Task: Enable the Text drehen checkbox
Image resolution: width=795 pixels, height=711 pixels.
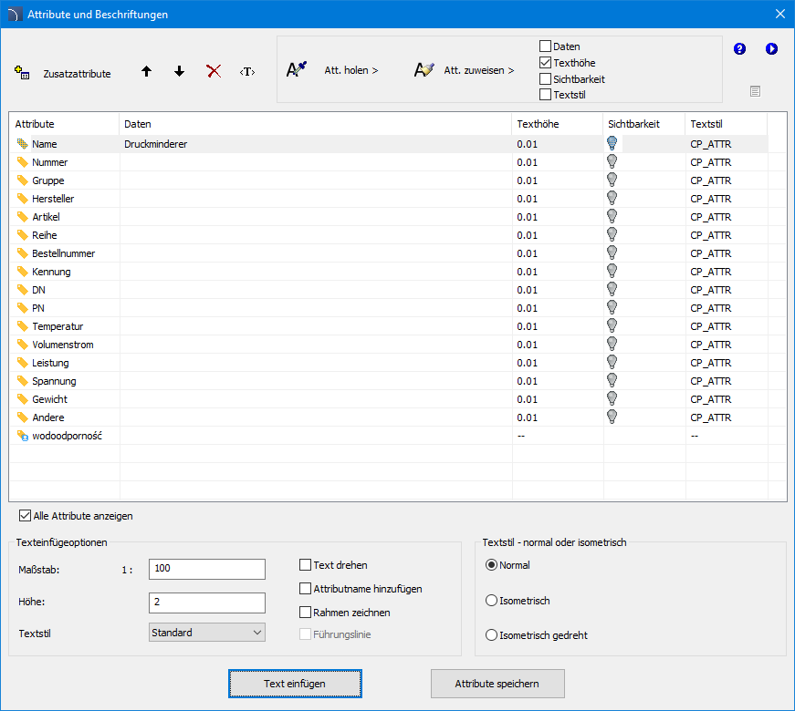Action: pos(306,565)
